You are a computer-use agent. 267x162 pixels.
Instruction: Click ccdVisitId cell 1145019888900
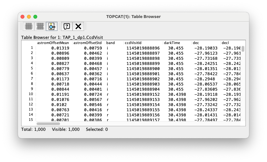point(143,68)
